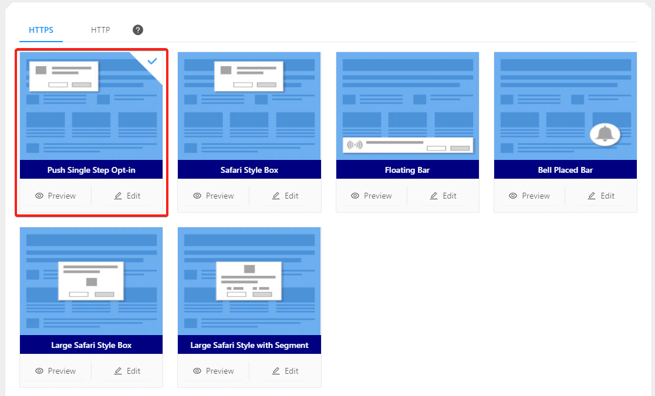The height and width of the screenshot is (396, 655).
Task: Click Edit on Bell Placed Bar
Action: [x=601, y=196]
